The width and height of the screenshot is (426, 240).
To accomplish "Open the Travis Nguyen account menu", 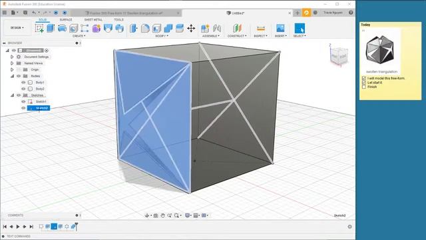I will click(333, 13).
